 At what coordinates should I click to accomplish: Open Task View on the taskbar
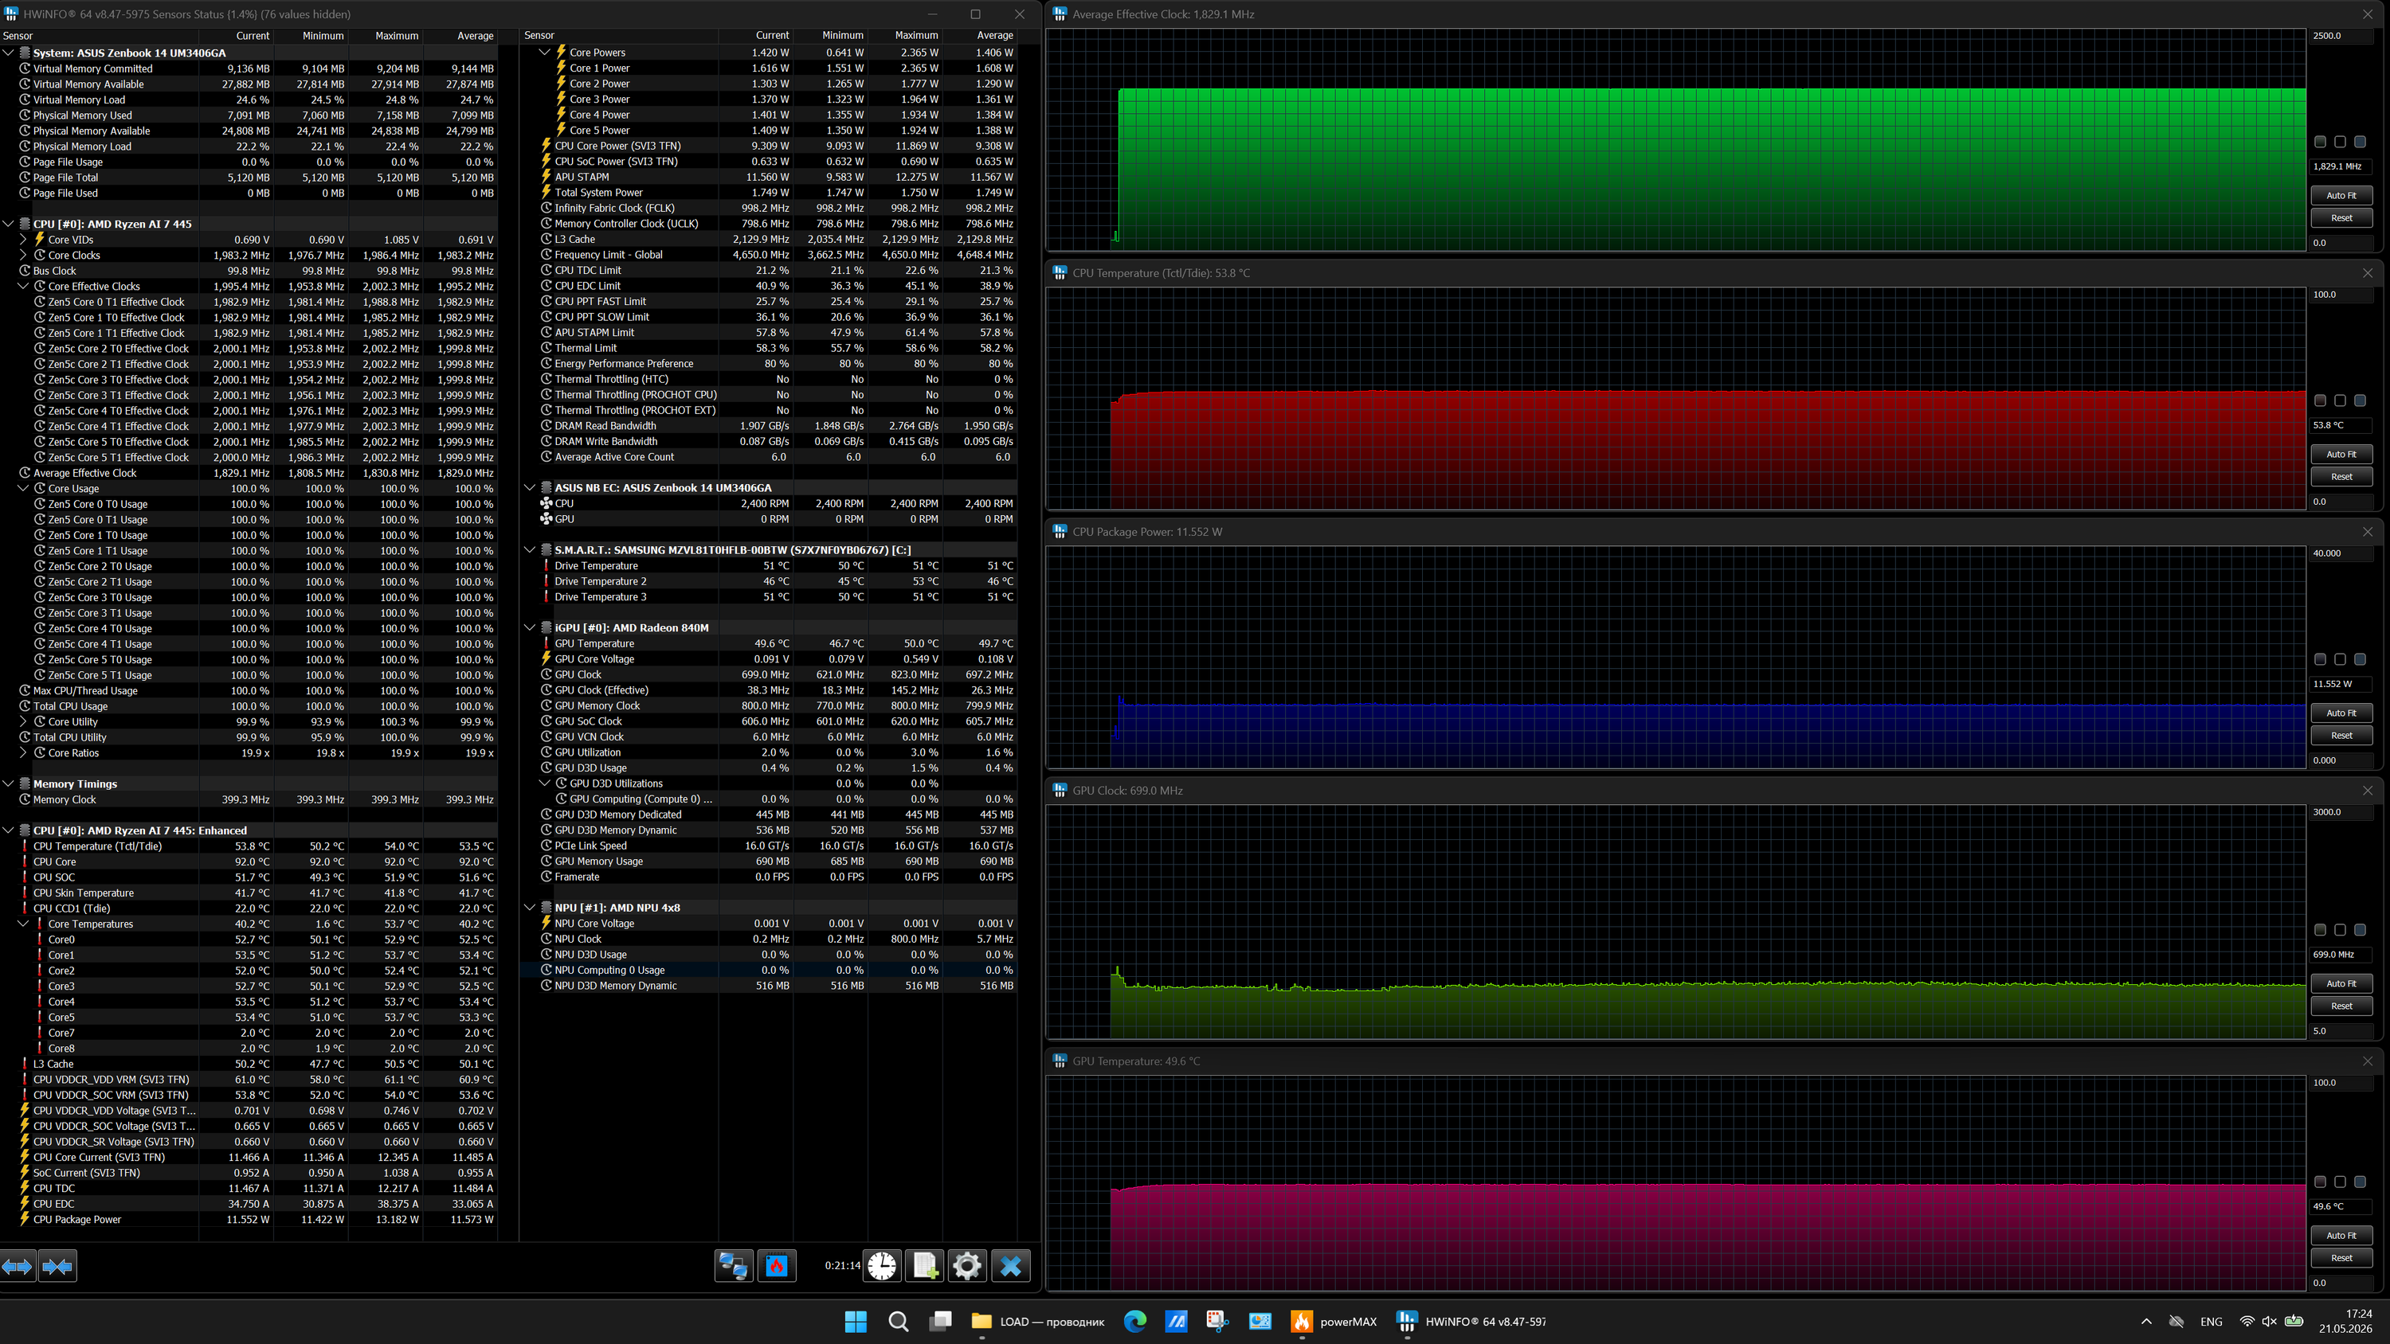coord(941,1322)
